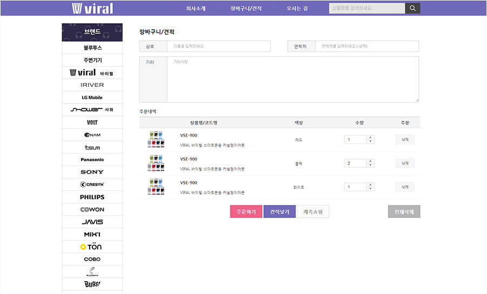Decrease quantity for the 블랙 item
This screenshot has width=487, height=294.
coord(370,165)
